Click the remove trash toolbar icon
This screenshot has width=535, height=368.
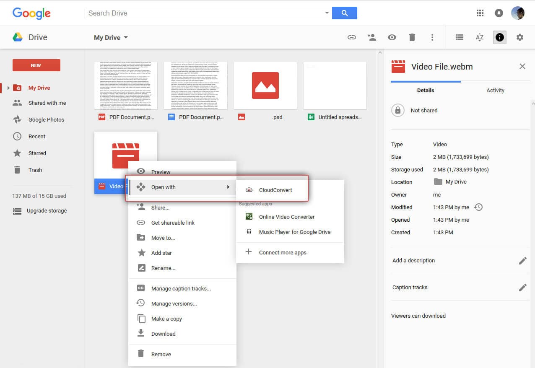[412, 37]
